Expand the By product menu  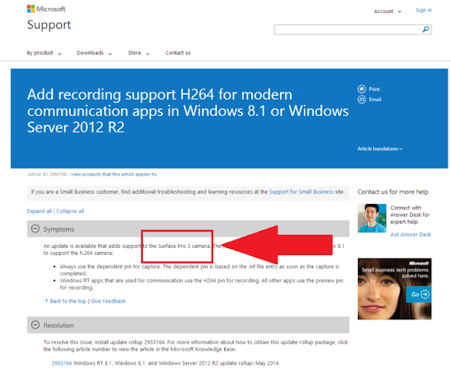point(44,53)
